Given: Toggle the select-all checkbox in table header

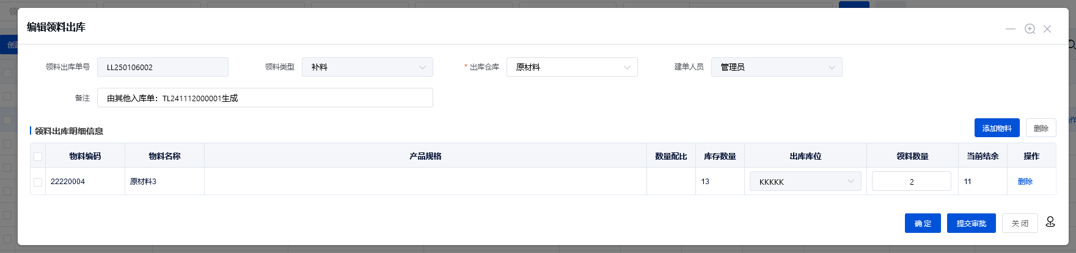Looking at the screenshot, I should click(38, 157).
